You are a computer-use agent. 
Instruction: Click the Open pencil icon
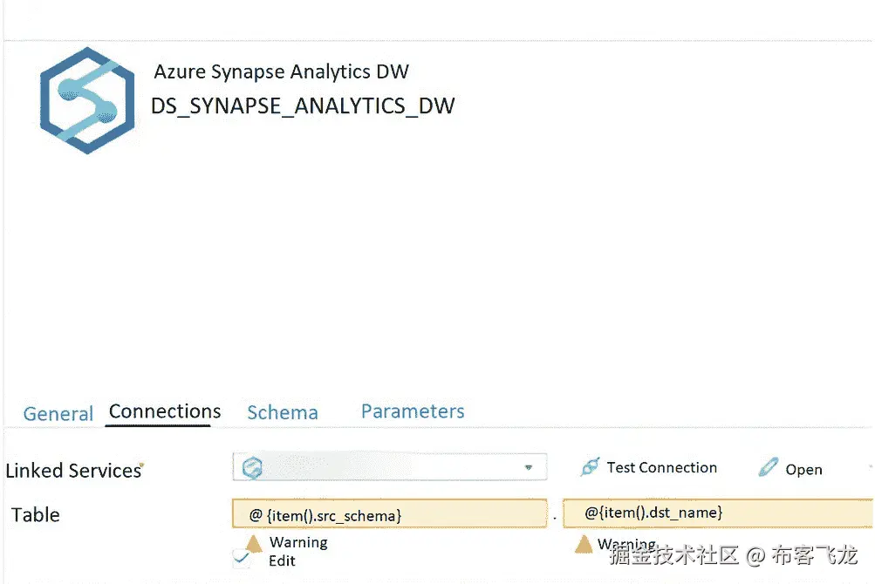768,468
